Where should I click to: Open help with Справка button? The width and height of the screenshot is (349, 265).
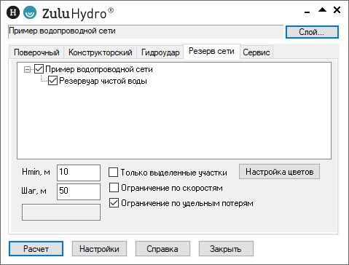click(x=162, y=249)
